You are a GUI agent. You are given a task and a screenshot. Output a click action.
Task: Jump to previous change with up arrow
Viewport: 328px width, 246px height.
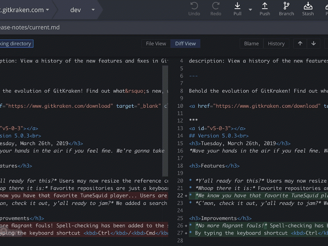(300, 43)
